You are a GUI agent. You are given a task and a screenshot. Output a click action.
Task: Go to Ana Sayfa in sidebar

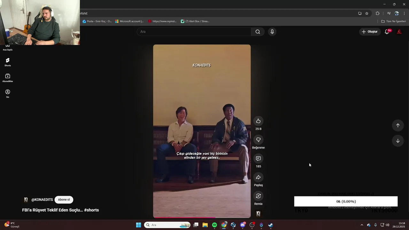click(x=8, y=47)
